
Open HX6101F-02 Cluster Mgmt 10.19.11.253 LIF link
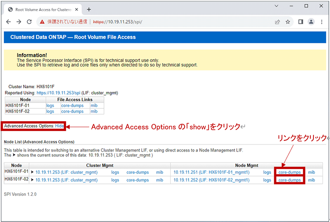[x=66, y=180]
